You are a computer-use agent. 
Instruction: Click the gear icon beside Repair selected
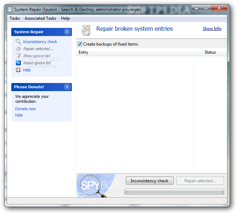18,49
